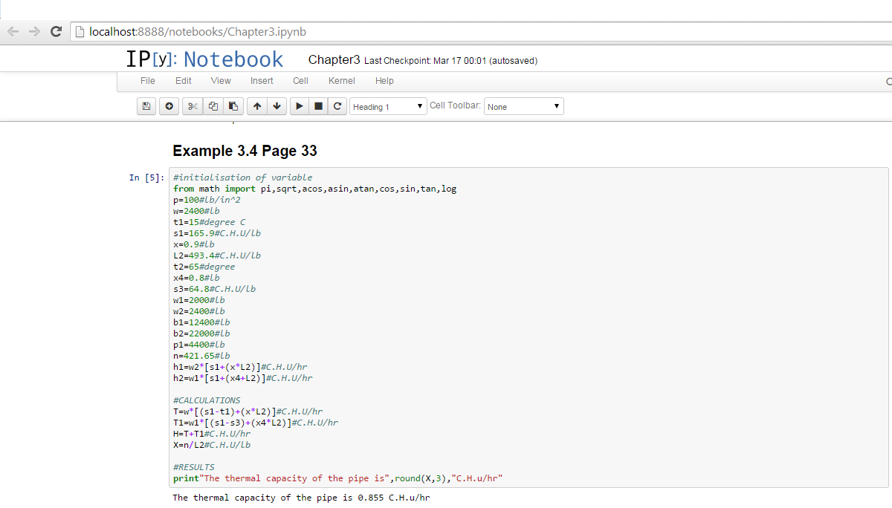Cut the selected cell with scissors icon
892x508 pixels.
tap(193, 106)
